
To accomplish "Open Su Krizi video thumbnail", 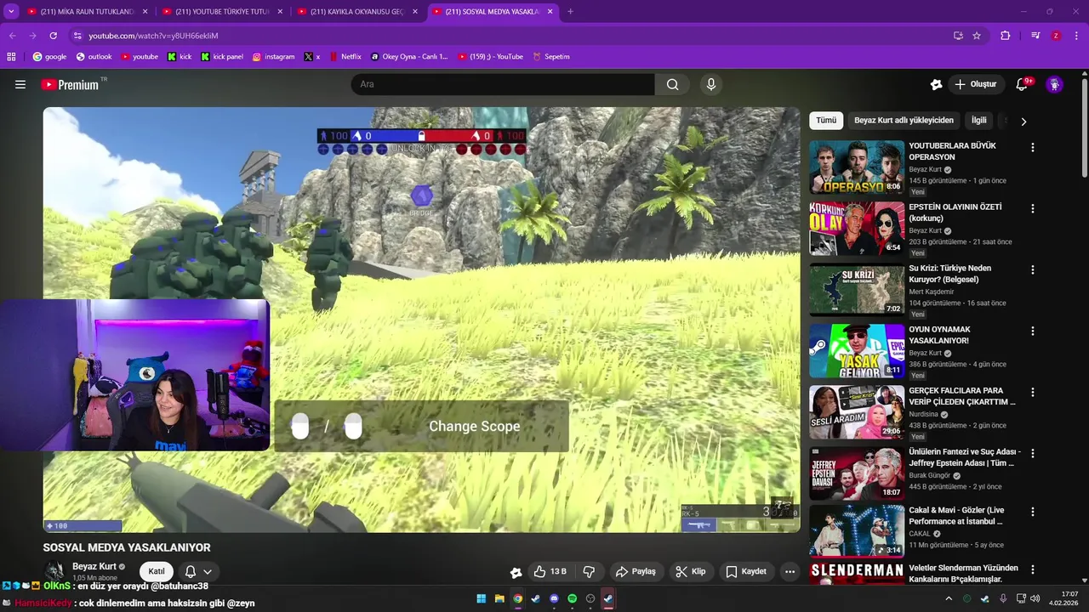I will pos(857,290).
